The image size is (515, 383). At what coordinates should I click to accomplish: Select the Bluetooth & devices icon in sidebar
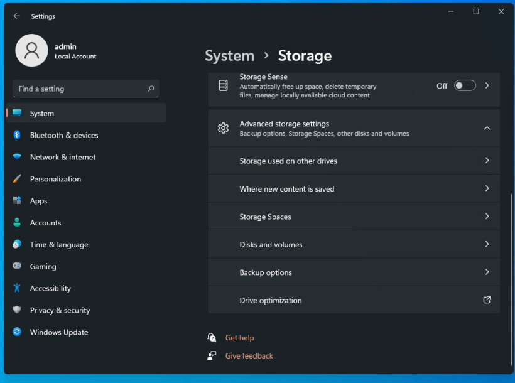coord(17,135)
